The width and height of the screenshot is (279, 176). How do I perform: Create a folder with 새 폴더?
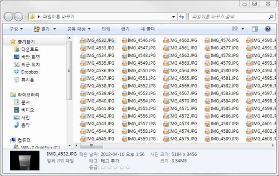148,29
